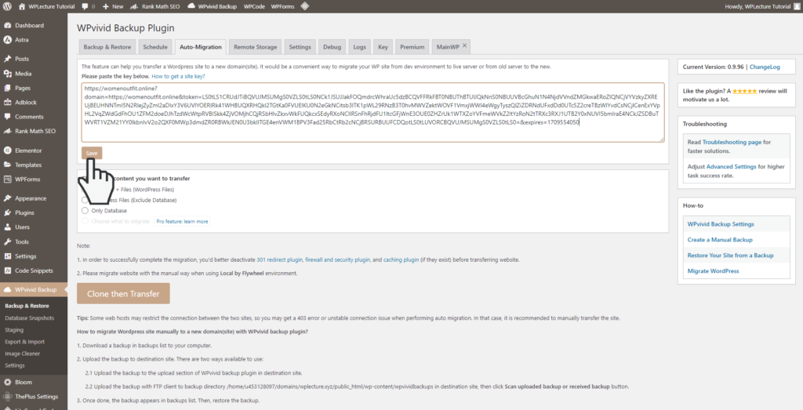This screenshot has height=410, width=803.
Task: Click the plus New item in the admin bar
Action: pyautogui.click(x=113, y=6)
